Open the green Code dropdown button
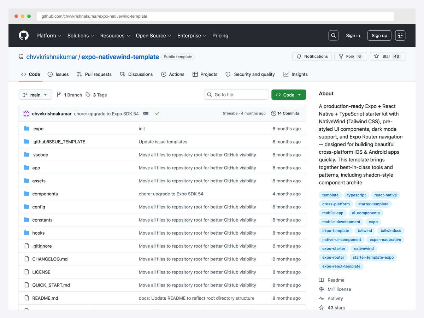This screenshot has width=424, height=318. tap(289, 95)
